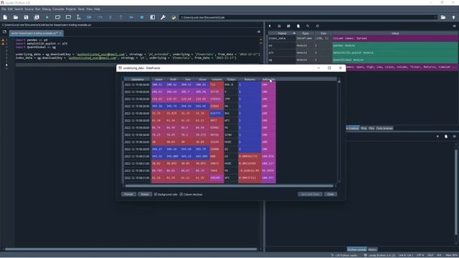Select the 'open' column header
Screen dimensions: 459x258
coord(158,80)
